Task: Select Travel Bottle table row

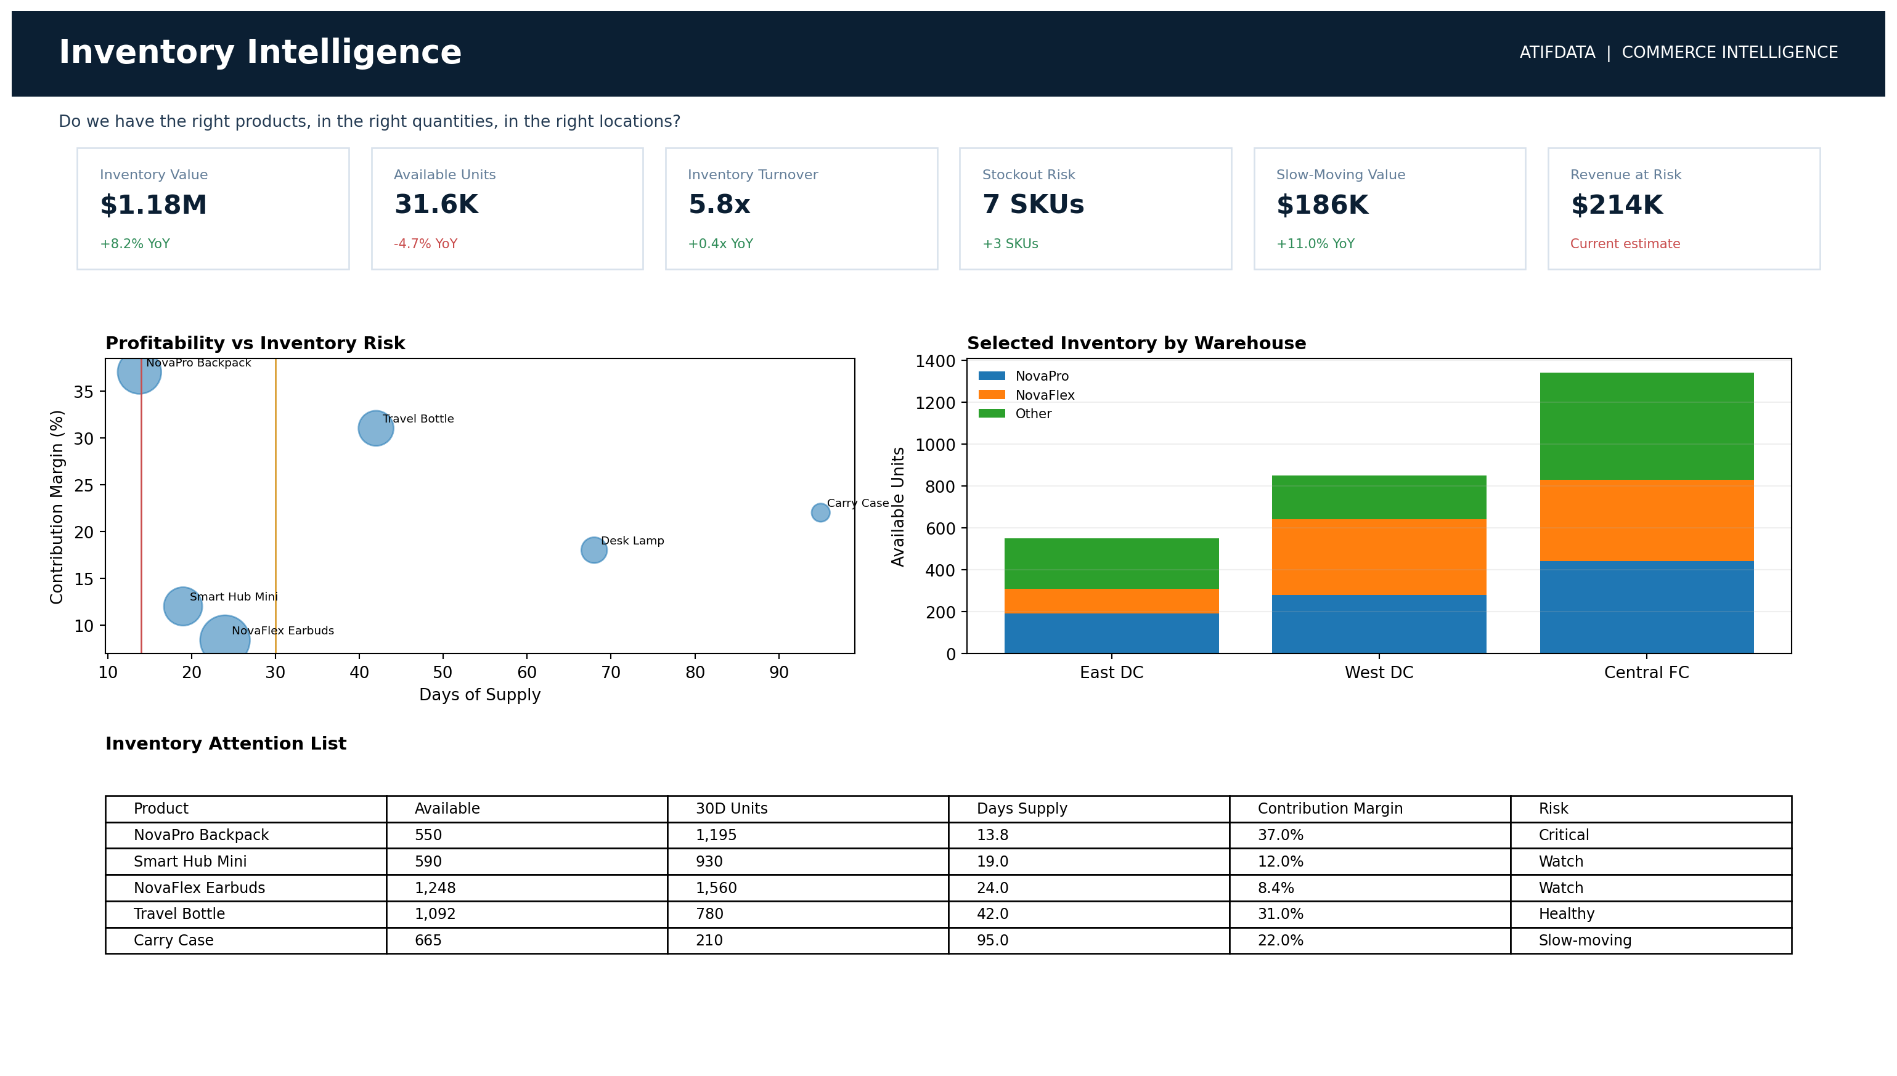Action: tap(949, 914)
